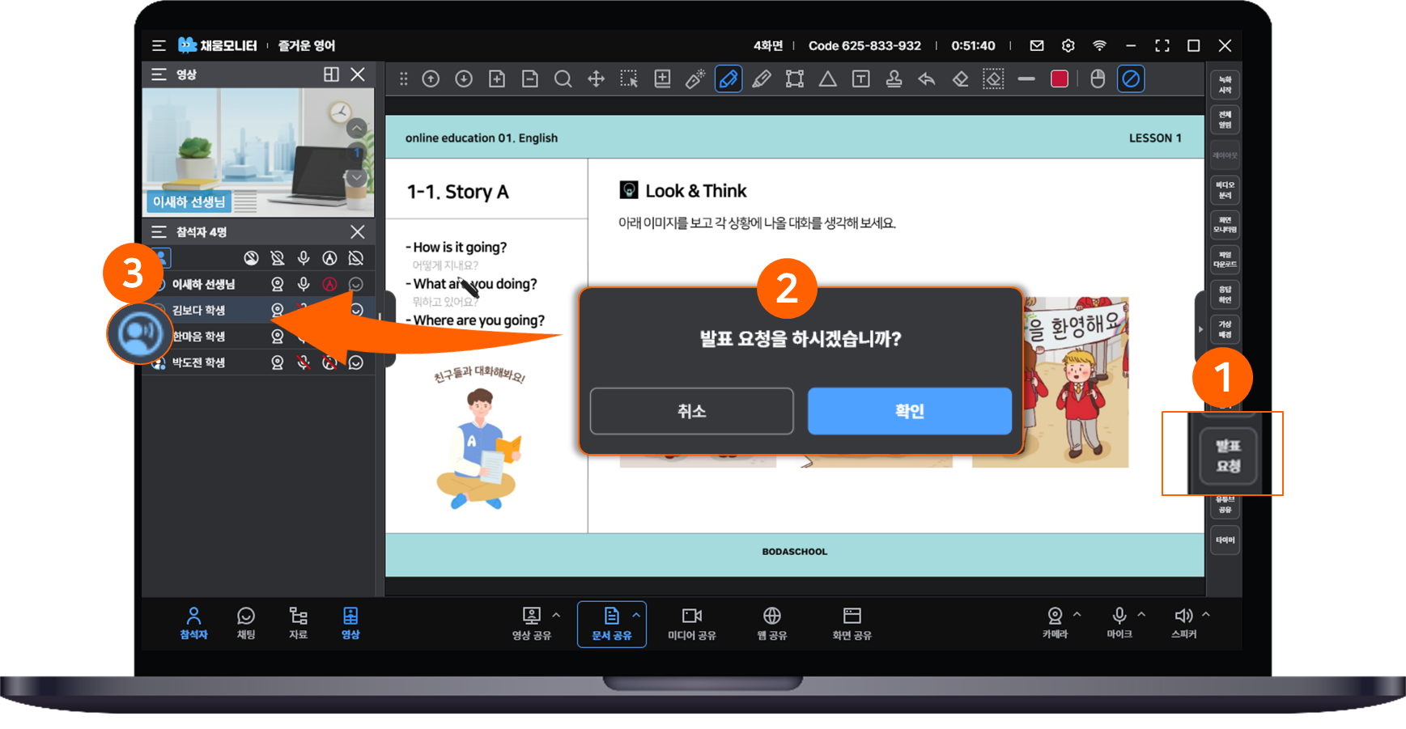The height and width of the screenshot is (729, 1406).
Task: Click the teacher video thumbnail
Action: coord(258,151)
